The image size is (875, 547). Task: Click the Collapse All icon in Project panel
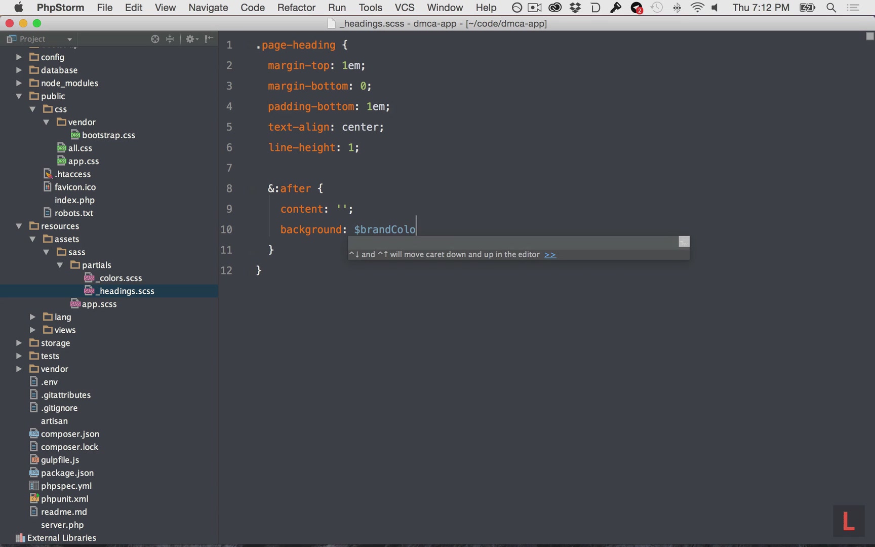(170, 39)
